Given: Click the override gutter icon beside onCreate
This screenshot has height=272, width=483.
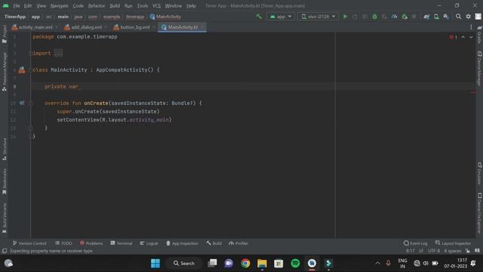Looking at the screenshot, I should (x=21, y=103).
